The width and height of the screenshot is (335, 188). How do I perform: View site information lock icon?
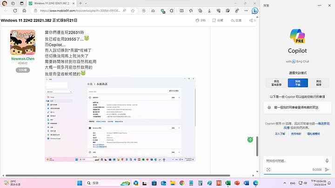(x=35, y=11)
